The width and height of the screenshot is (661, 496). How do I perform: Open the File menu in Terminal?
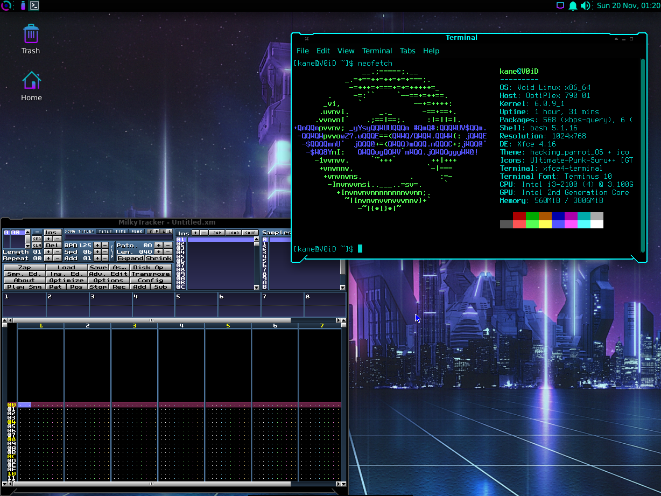pos(303,51)
